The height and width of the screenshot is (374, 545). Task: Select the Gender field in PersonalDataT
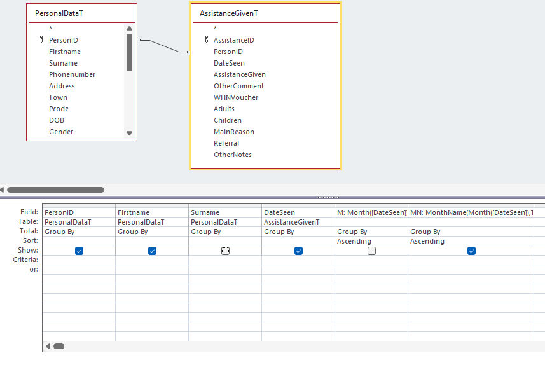(60, 132)
